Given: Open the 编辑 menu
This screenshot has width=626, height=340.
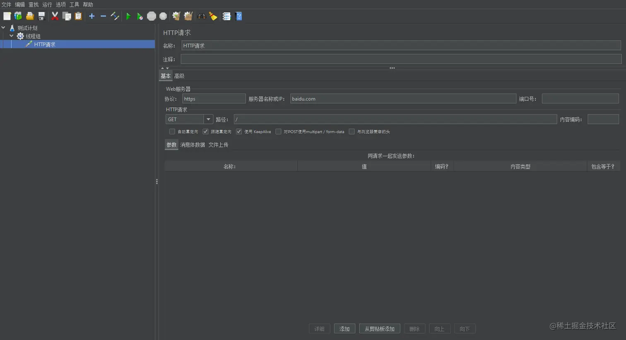Looking at the screenshot, I should [x=20, y=5].
